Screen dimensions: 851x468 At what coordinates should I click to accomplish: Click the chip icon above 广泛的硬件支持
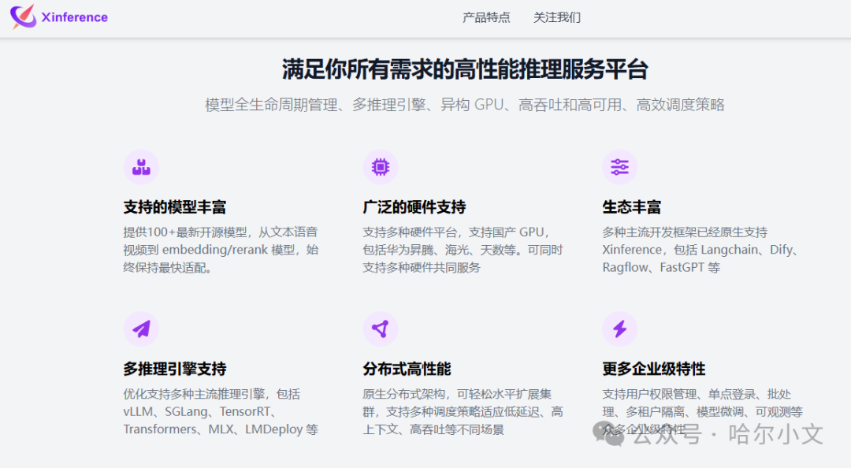point(381,167)
